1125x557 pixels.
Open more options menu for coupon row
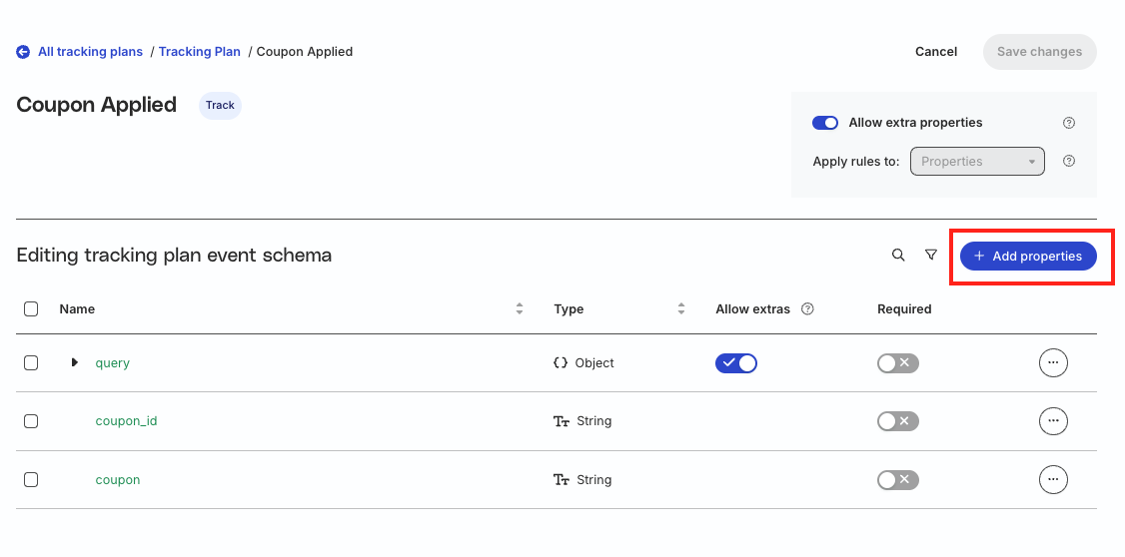(1052, 479)
